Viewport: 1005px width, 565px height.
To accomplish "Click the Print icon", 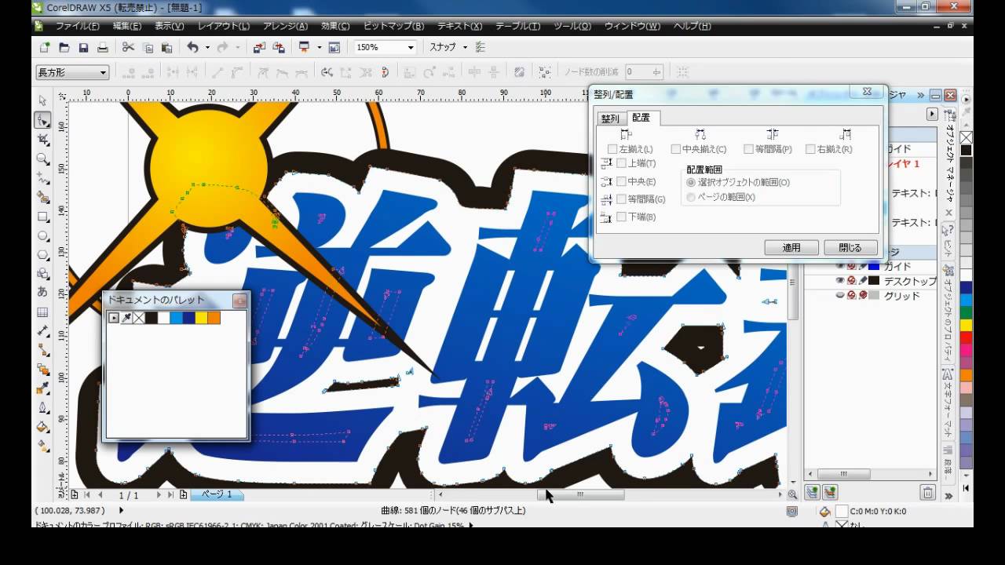I will (x=102, y=47).
